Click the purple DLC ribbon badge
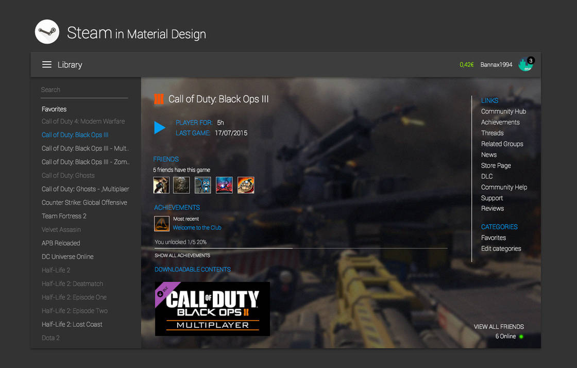Screen dimensions: 577x368 tap(164, 291)
